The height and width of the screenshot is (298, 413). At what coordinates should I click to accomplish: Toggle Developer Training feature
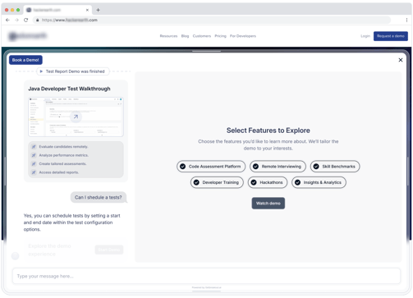click(x=217, y=182)
